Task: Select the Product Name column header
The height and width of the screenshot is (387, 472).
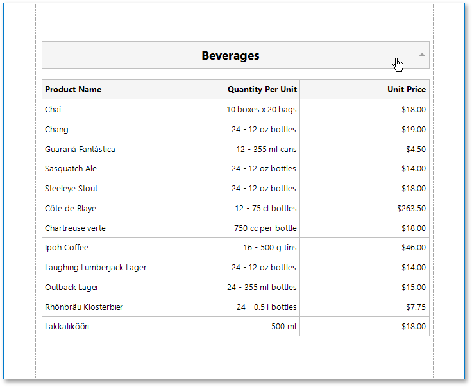Action: pos(73,90)
